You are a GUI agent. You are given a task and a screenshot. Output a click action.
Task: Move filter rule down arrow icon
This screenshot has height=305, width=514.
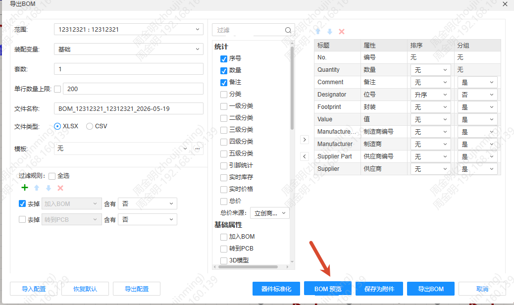49,188
